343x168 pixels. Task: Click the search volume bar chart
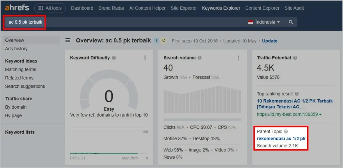tap(202, 99)
